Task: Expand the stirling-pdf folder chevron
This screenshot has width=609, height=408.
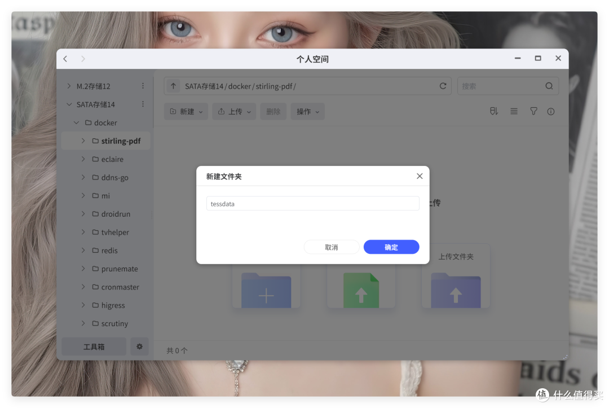Action: [83, 141]
